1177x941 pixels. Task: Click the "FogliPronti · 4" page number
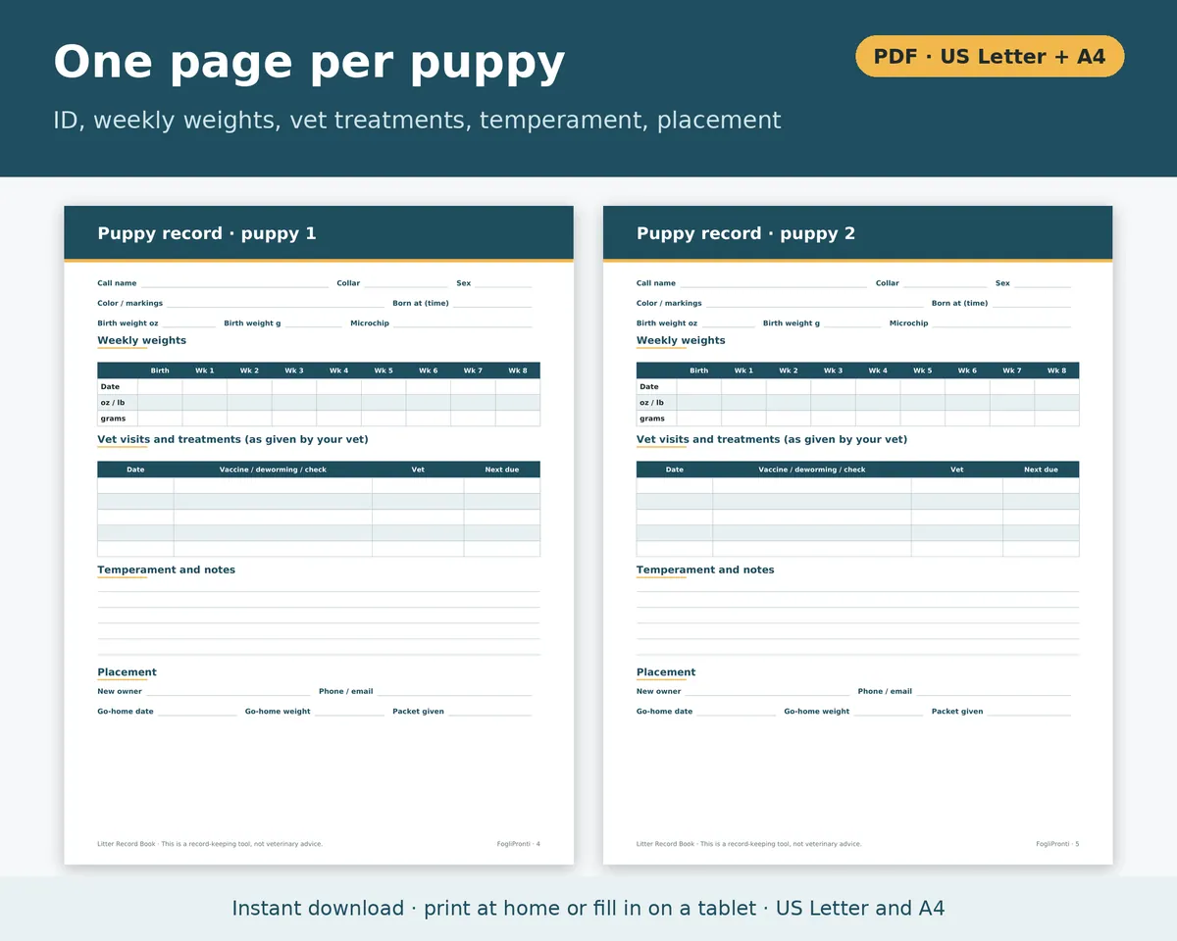[519, 844]
